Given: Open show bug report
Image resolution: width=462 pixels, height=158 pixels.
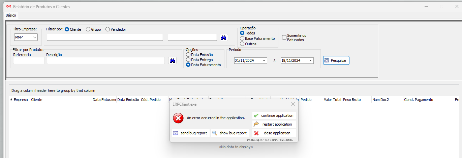Looking at the screenshot, I should (230, 133).
